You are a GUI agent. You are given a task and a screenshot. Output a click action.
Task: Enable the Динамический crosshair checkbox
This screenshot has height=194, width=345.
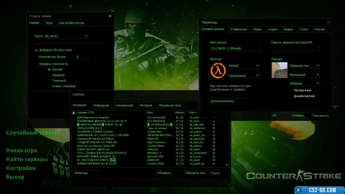(291, 96)
